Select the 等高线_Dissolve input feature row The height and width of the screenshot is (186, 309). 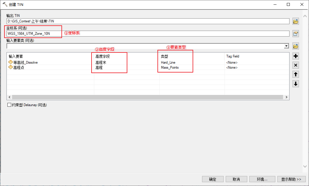[148, 62]
